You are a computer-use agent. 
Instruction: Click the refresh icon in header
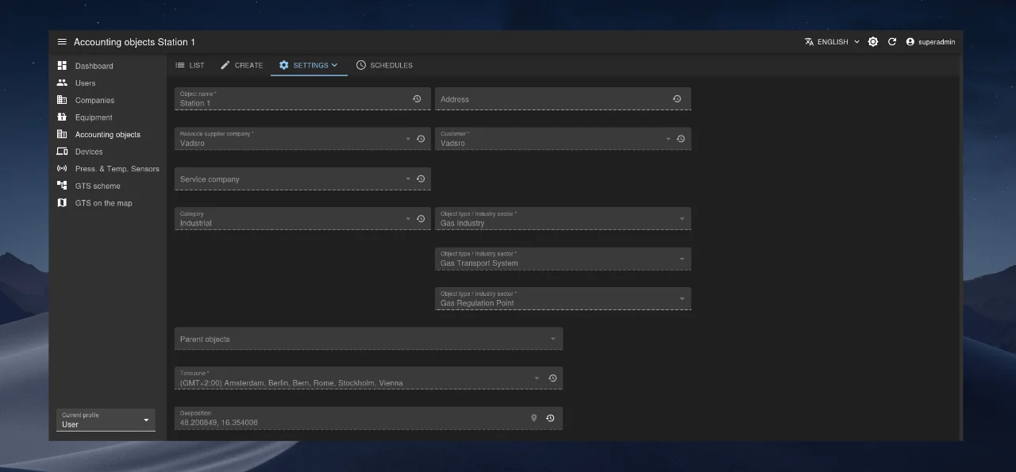coord(892,42)
